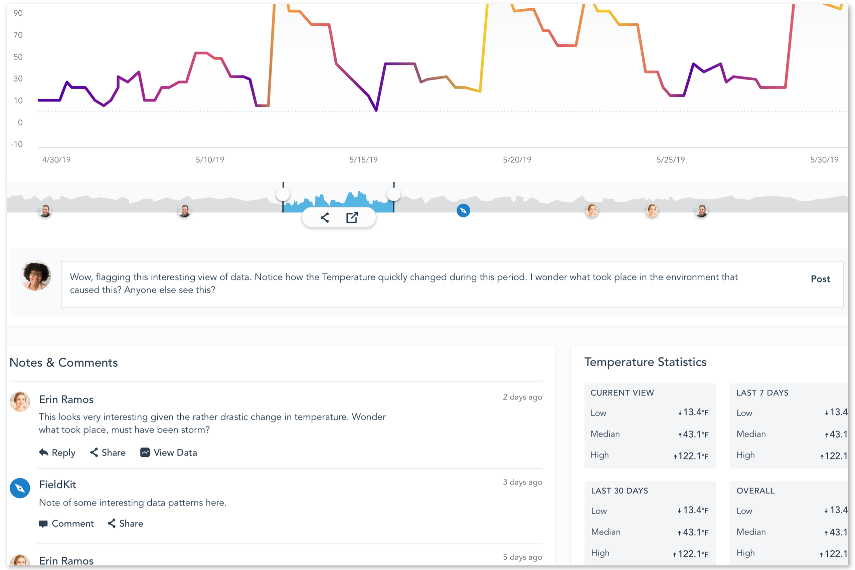Grab the right range slider handle

(394, 194)
